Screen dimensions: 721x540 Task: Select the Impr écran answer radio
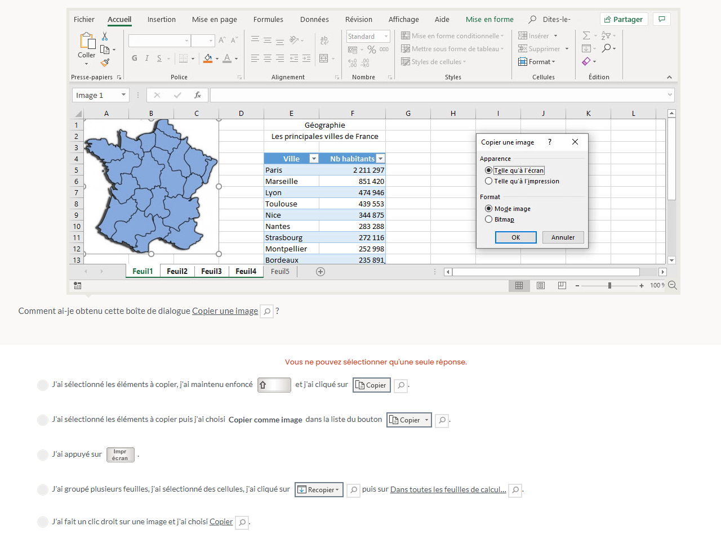43,454
